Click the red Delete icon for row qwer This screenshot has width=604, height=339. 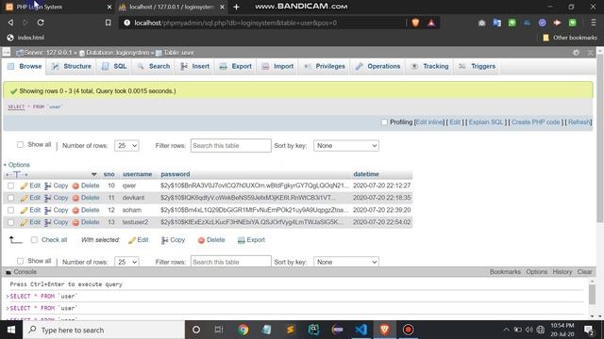[x=75, y=186]
